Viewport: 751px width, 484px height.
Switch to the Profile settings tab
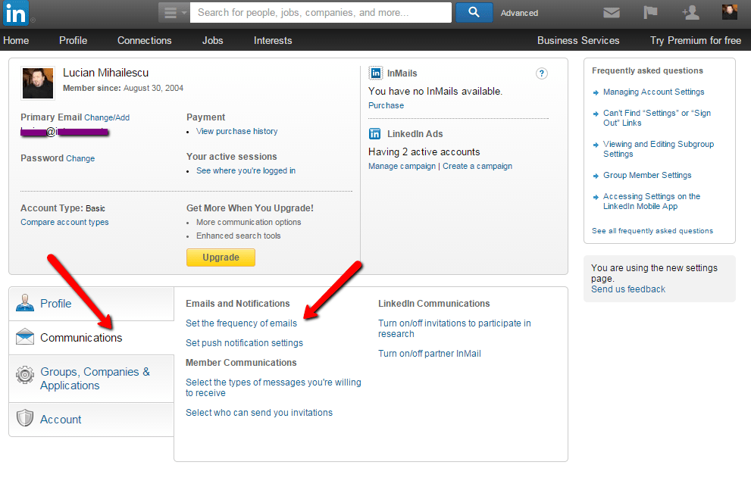[91, 304]
